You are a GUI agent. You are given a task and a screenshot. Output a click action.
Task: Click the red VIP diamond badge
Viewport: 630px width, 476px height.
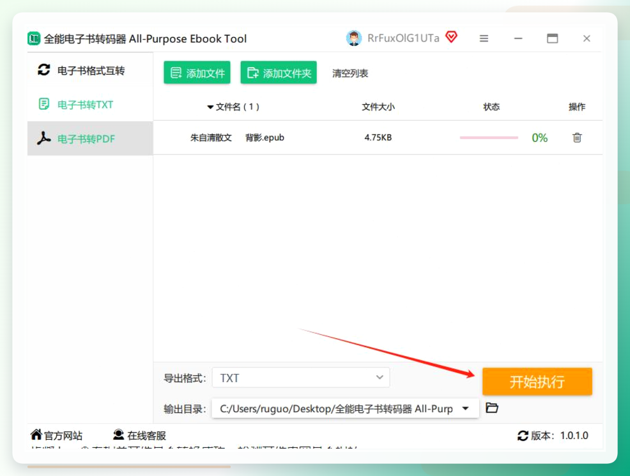pyautogui.click(x=451, y=37)
